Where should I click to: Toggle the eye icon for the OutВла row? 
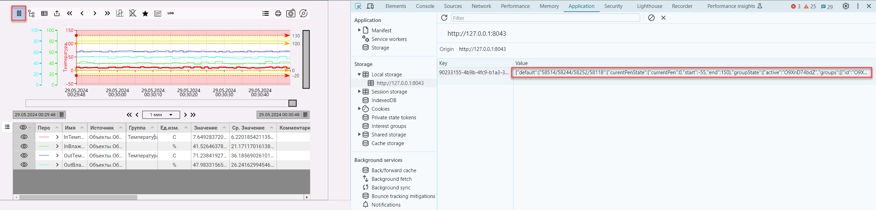tap(24, 165)
